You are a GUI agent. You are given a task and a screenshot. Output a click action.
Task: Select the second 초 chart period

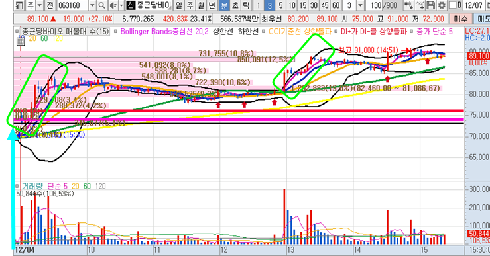click(x=235, y=5)
